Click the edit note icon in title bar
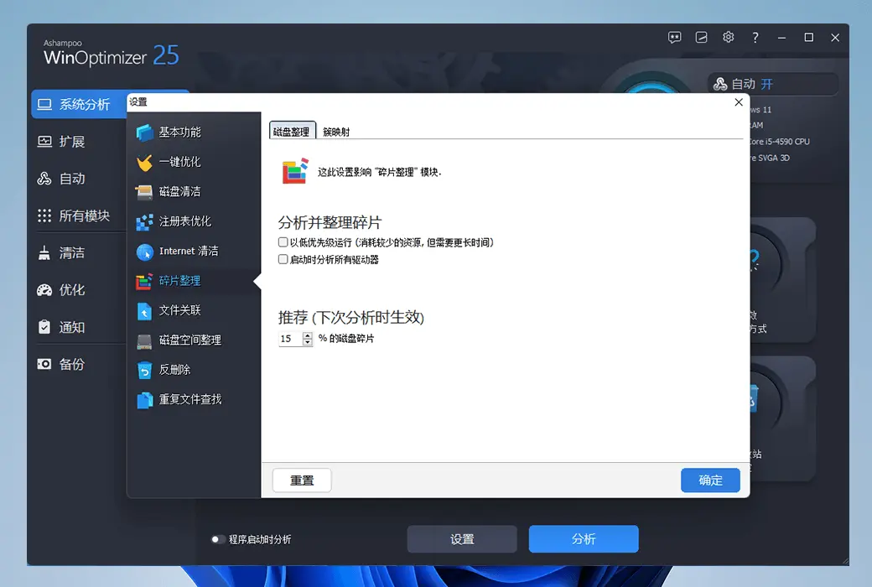 pos(701,37)
